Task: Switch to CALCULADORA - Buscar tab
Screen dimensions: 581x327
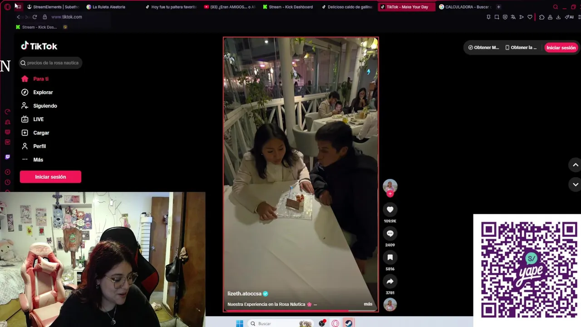Action: pos(465,7)
